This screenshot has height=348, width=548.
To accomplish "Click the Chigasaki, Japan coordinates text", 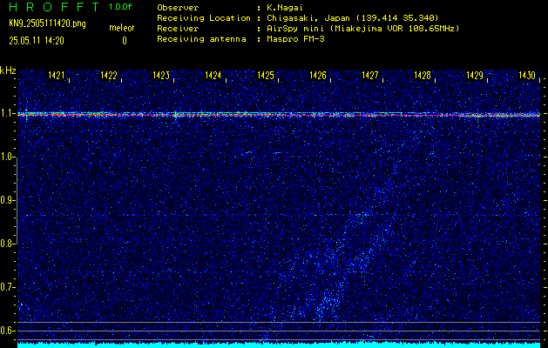I will [x=353, y=17].
